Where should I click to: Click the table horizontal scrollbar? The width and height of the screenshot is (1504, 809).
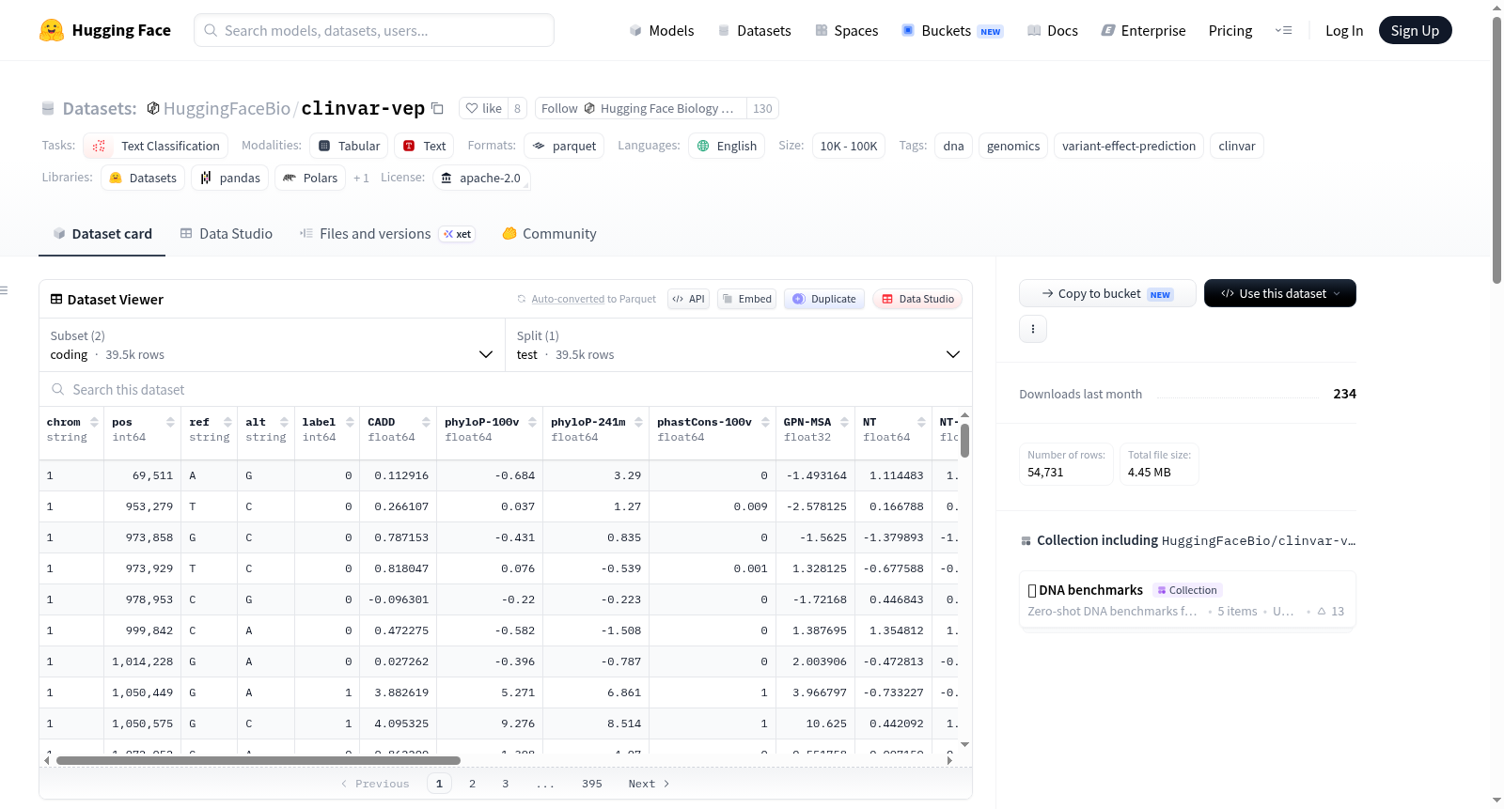258,760
